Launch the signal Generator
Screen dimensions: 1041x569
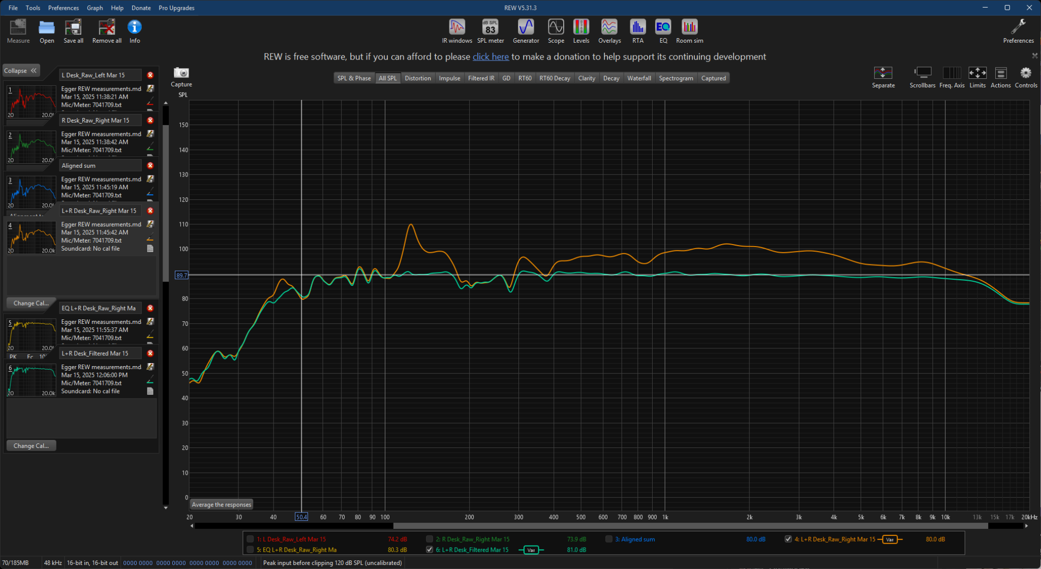tap(526, 31)
